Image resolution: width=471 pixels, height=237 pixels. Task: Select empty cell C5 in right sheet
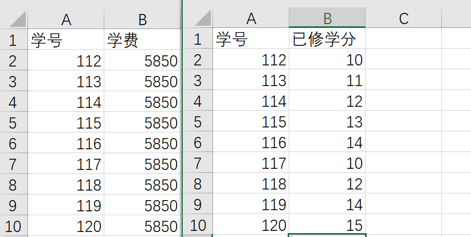(x=404, y=121)
